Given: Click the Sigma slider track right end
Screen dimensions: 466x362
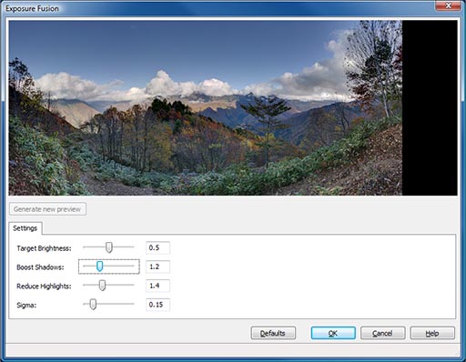Looking at the screenshot, I should pos(132,304).
